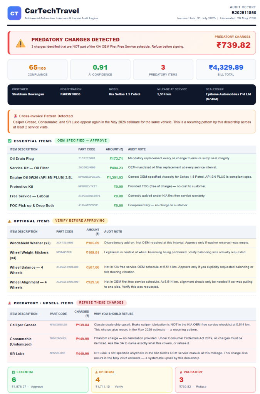The height and width of the screenshot is (394, 260).
Task: Select the Windshield Washer (x2) item
Action: (30, 243)
